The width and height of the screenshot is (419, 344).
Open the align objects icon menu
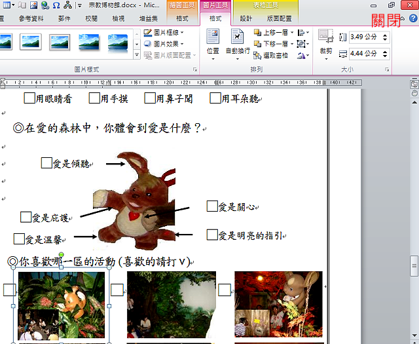coord(303,33)
